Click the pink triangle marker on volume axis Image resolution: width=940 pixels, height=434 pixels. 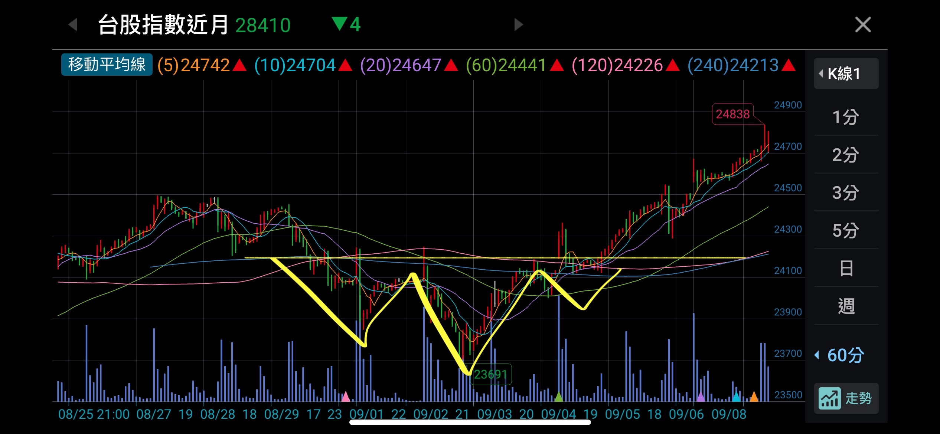click(x=346, y=397)
